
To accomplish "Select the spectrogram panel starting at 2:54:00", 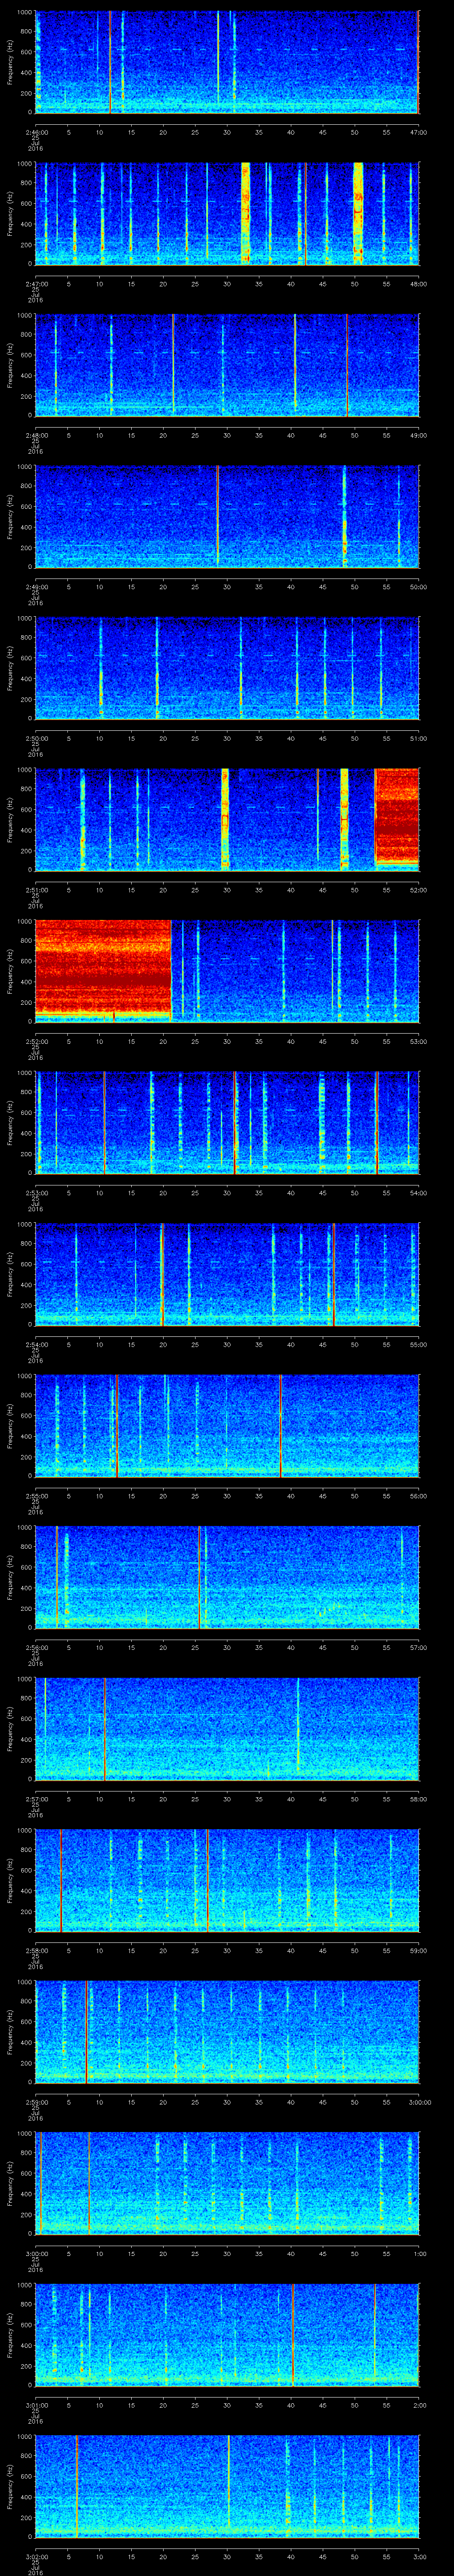I will tap(227, 1274).
